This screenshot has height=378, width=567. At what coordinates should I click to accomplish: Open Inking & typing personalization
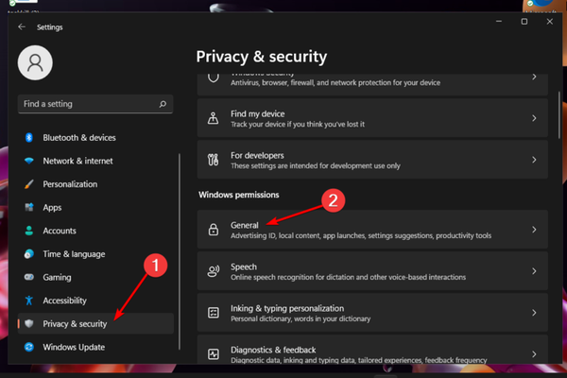372,313
